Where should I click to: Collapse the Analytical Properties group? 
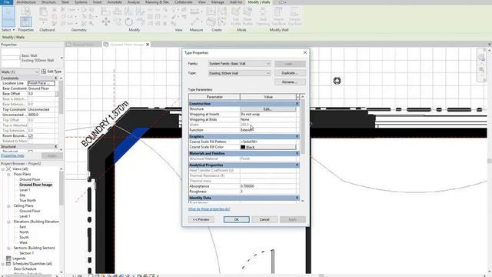pyautogui.click(x=297, y=165)
